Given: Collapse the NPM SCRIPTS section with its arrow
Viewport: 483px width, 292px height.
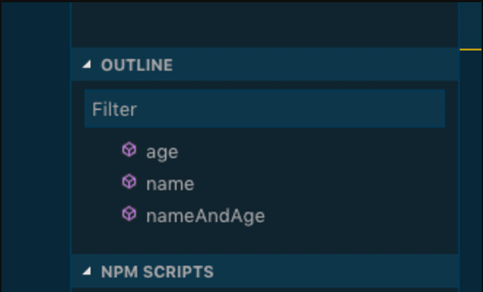Looking at the screenshot, I should (x=87, y=271).
